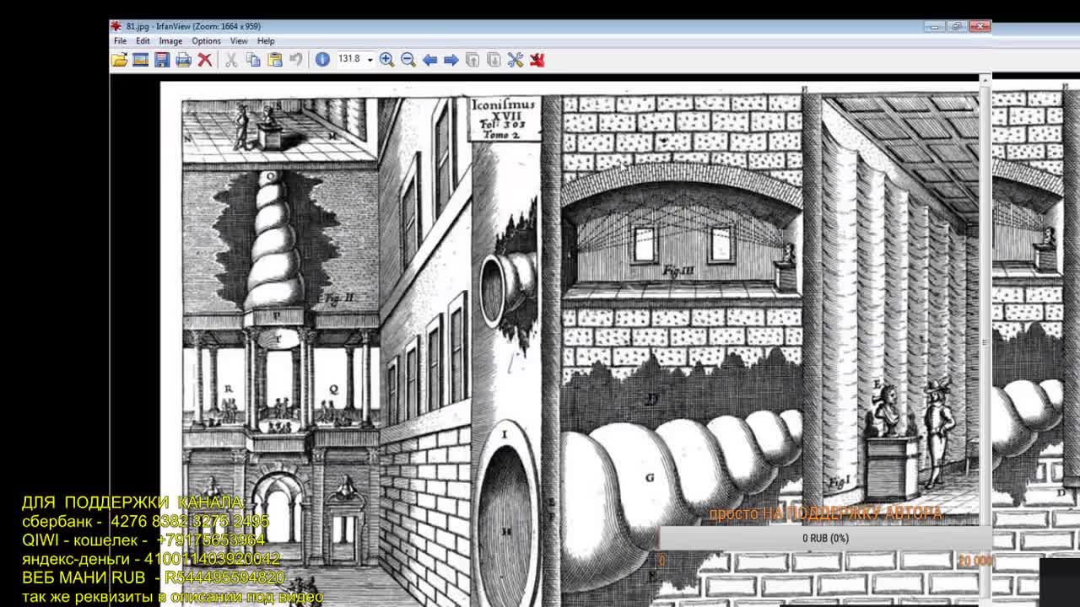Click the 131.8 zoom value field
The height and width of the screenshot is (607, 1080).
point(349,59)
